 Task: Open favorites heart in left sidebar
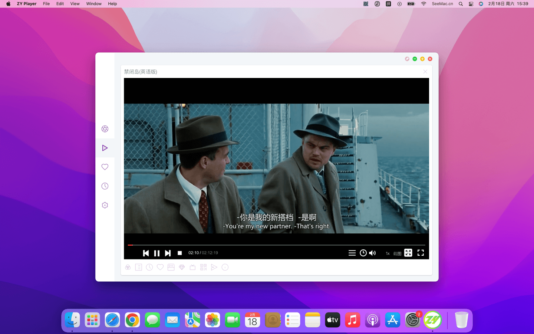click(105, 167)
